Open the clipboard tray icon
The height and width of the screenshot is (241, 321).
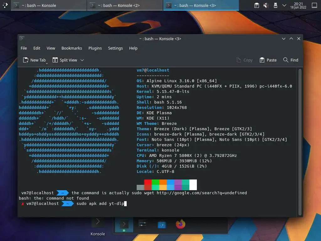coord(256,5)
